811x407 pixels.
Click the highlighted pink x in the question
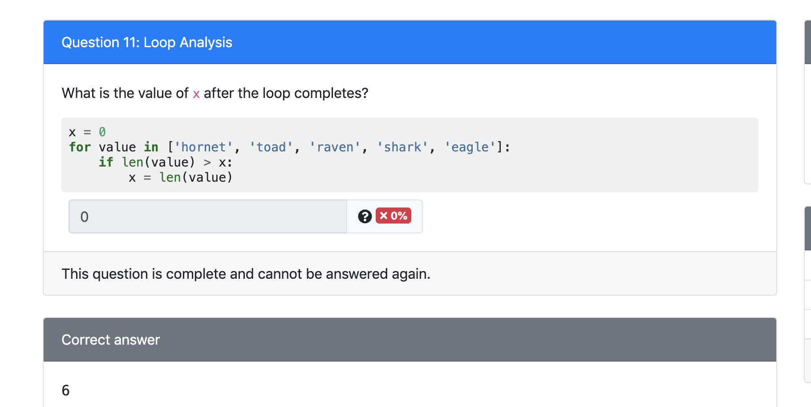[x=196, y=94]
